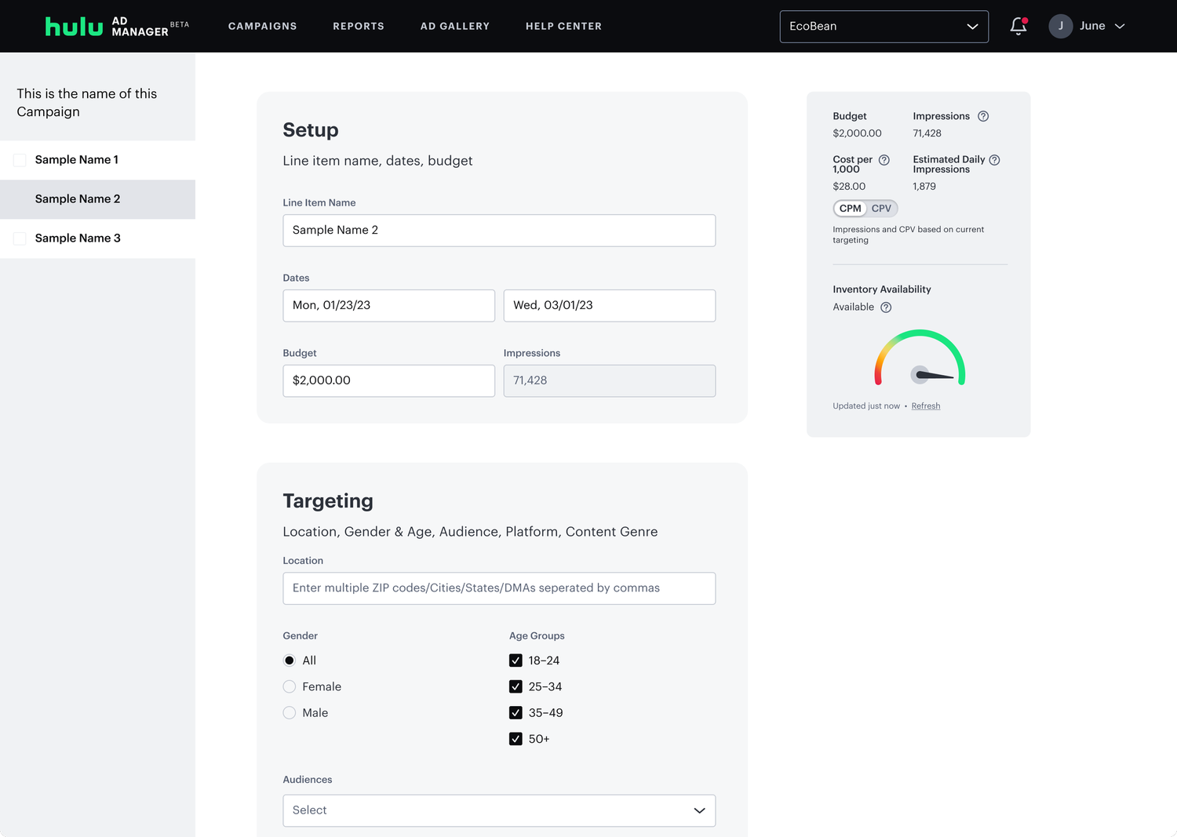Select Sample Name 3 in the sidebar
The height and width of the screenshot is (837, 1177).
[x=78, y=238]
